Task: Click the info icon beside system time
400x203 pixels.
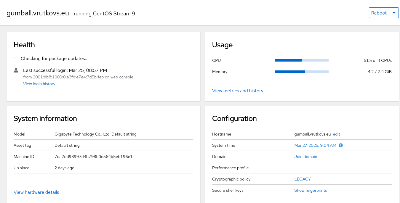Action: point(341,145)
